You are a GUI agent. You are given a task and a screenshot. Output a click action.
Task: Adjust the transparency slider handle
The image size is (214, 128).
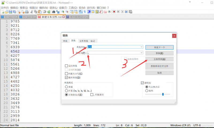[x=163, y=94]
